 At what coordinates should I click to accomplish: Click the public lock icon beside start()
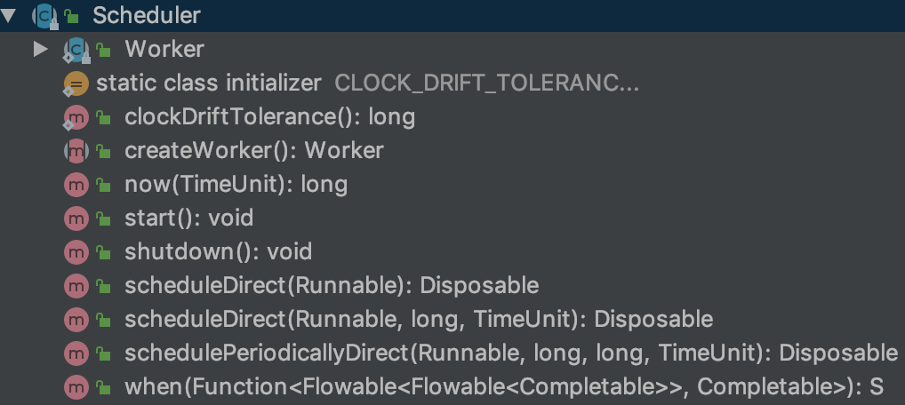tap(104, 218)
